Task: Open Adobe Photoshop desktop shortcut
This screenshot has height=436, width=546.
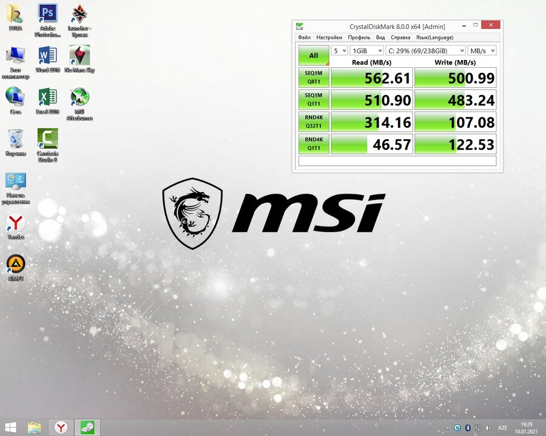Action: coord(47,14)
